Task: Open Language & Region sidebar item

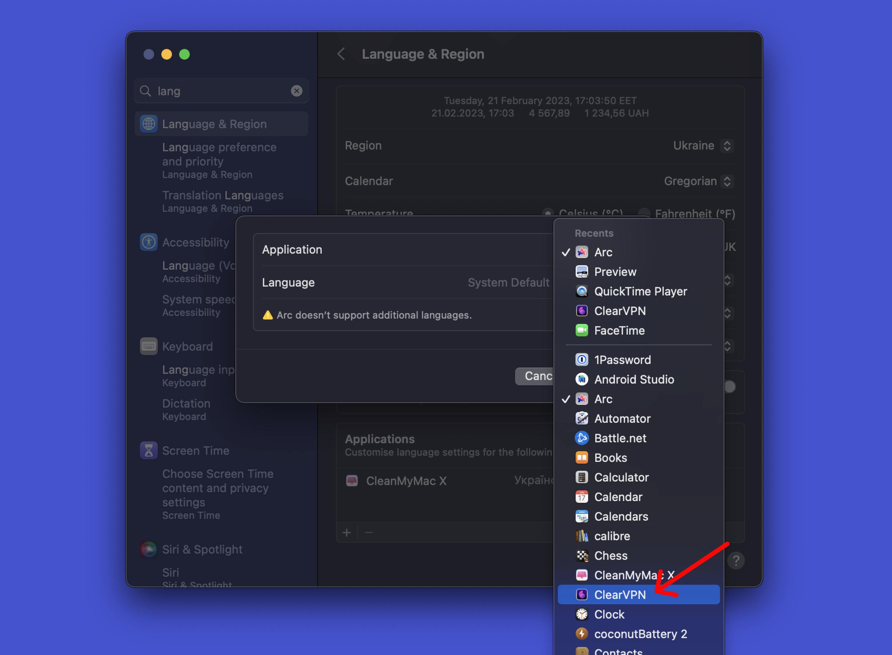Action: point(221,124)
